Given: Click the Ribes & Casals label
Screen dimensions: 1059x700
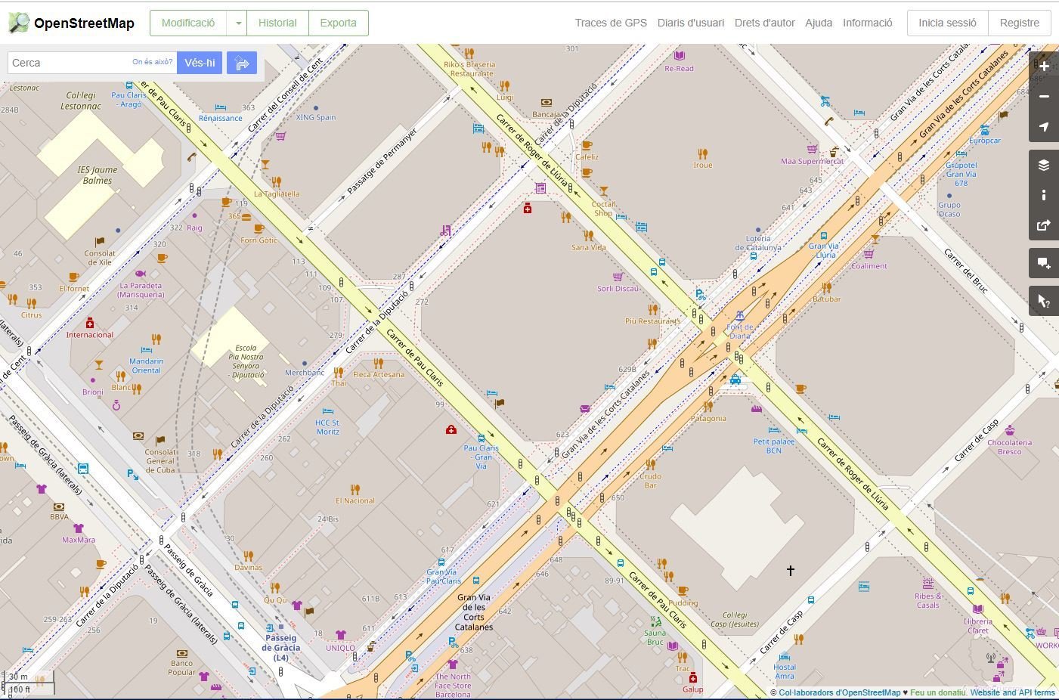Looking at the screenshot, I should [928, 600].
